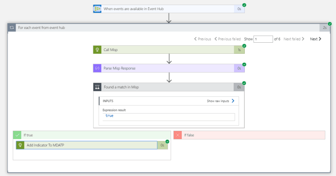Go to Previous loop iteration
This screenshot has width=336, height=176.
[202, 39]
